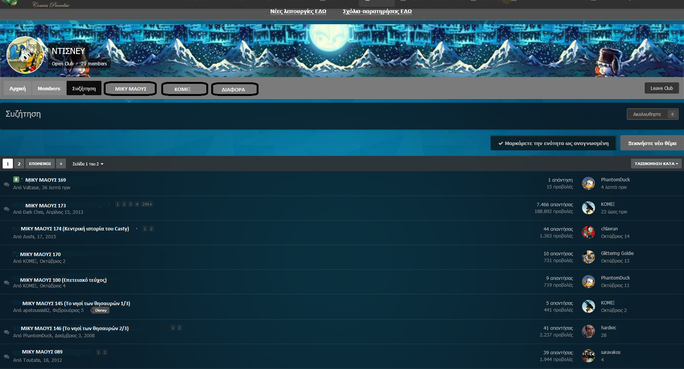Click ΚΟΜΙΞ avatar in ΜΙΚΥ ΜΑΟΥΣ 173 row
The height and width of the screenshot is (369, 684).
588,208
